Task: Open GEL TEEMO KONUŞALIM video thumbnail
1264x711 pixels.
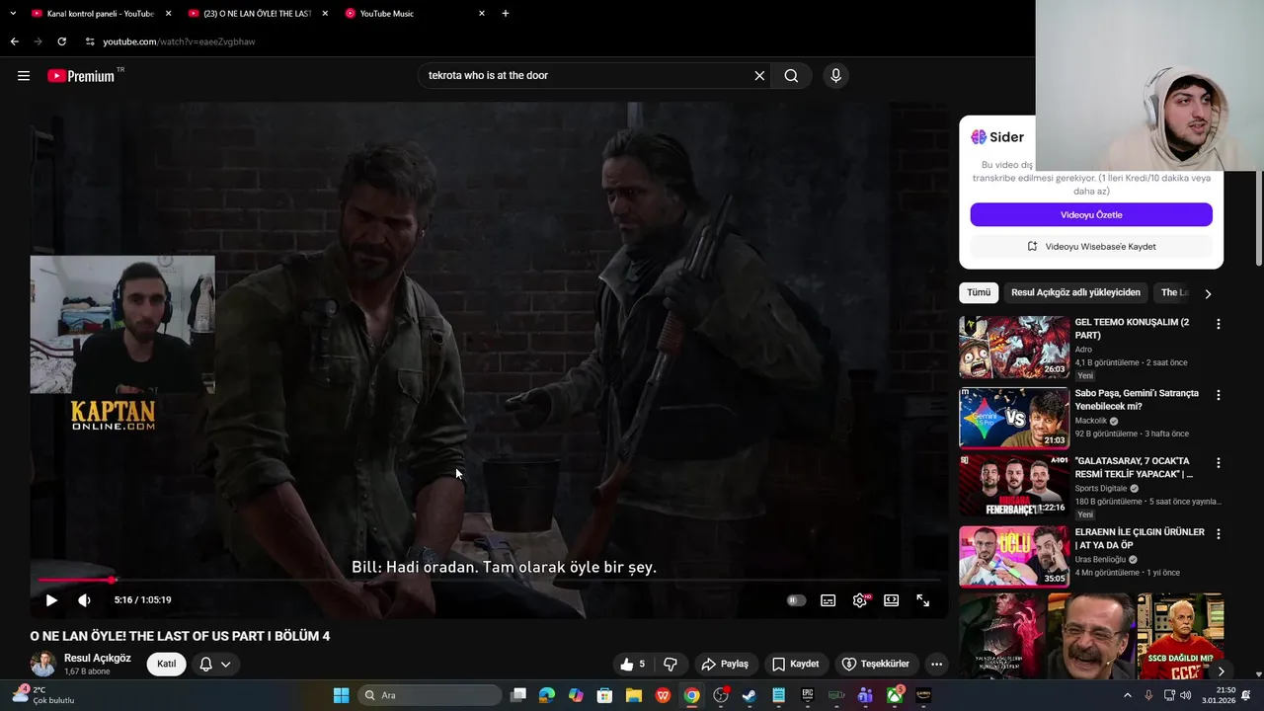Action: click(x=1014, y=347)
